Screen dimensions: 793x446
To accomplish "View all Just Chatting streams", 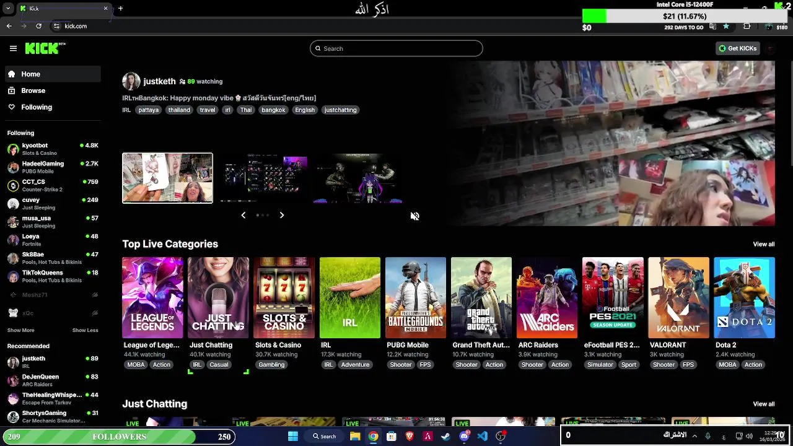I will coord(763,404).
